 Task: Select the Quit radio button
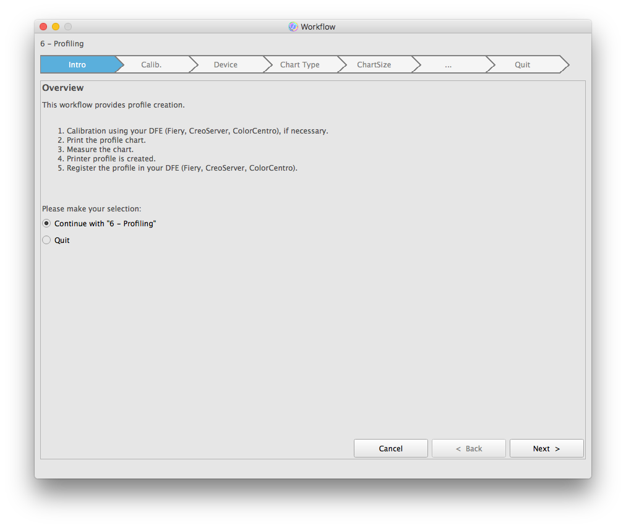[46, 240]
